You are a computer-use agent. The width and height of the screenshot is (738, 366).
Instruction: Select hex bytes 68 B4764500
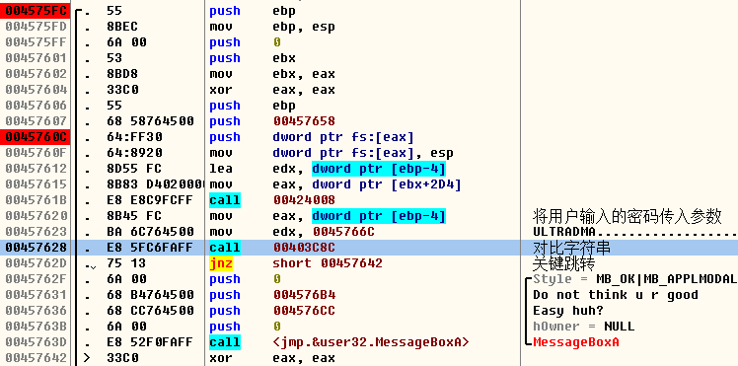[150, 295]
